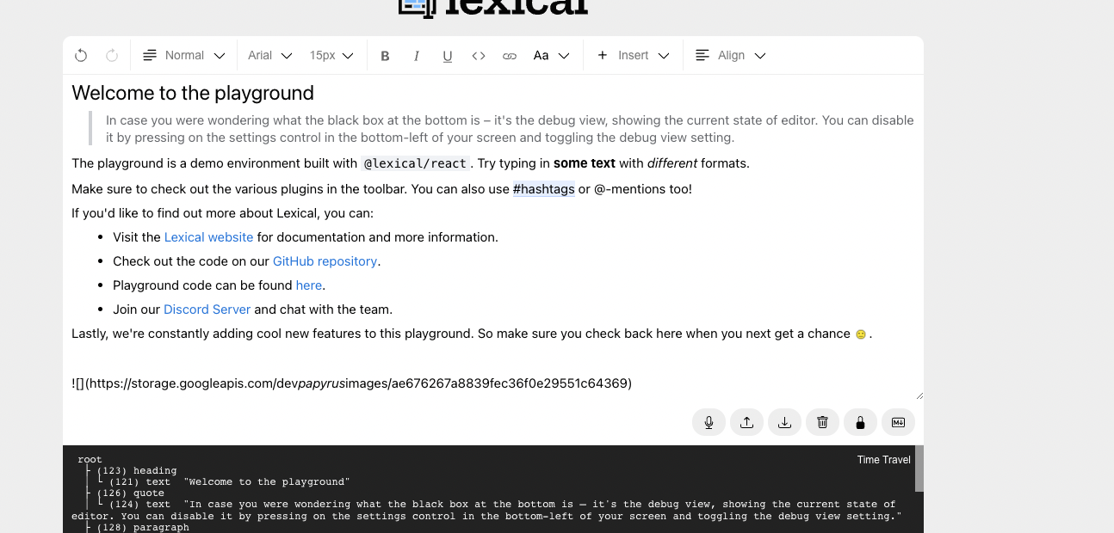Open the Insert dropdown menu
The height and width of the screenshot is (533, 1114).
pos(634,55)
